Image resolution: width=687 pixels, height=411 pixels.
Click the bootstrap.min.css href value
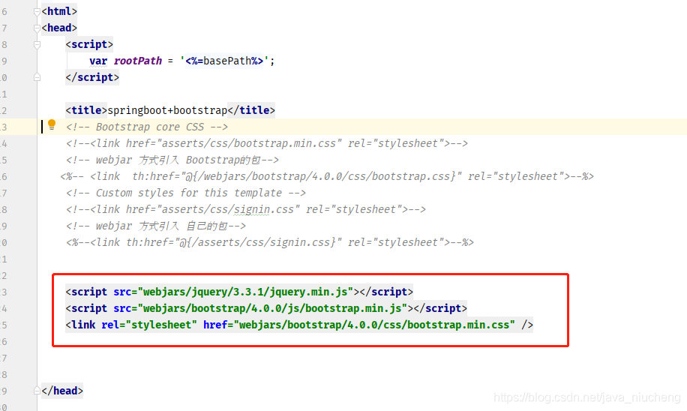tap(374, 325)
